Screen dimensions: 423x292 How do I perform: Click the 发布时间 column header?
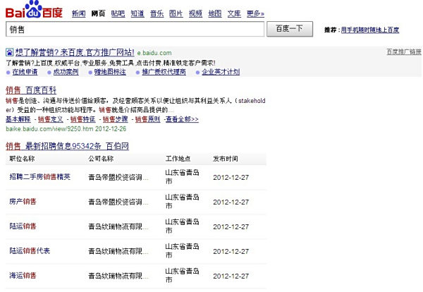226,159
